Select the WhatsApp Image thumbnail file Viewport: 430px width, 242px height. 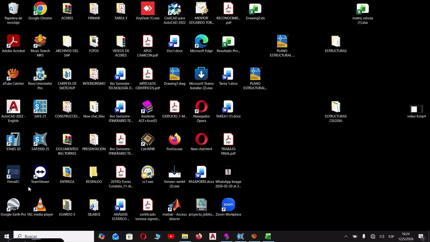coord(228,177)
